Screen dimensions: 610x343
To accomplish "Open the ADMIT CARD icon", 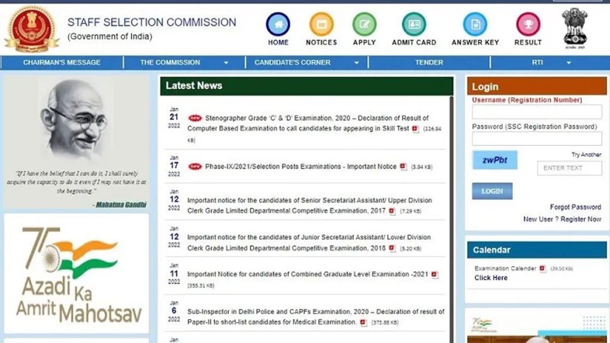I will click(414, 24).
